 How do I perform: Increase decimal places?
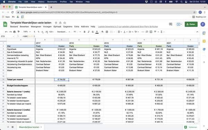click(46, 32)
